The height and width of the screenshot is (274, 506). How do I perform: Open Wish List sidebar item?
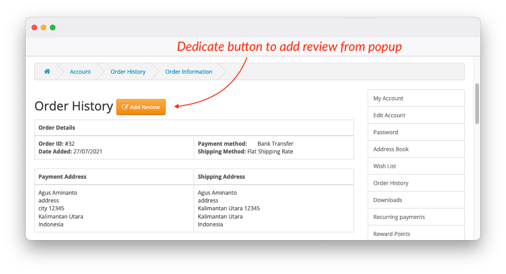[385, 166]
